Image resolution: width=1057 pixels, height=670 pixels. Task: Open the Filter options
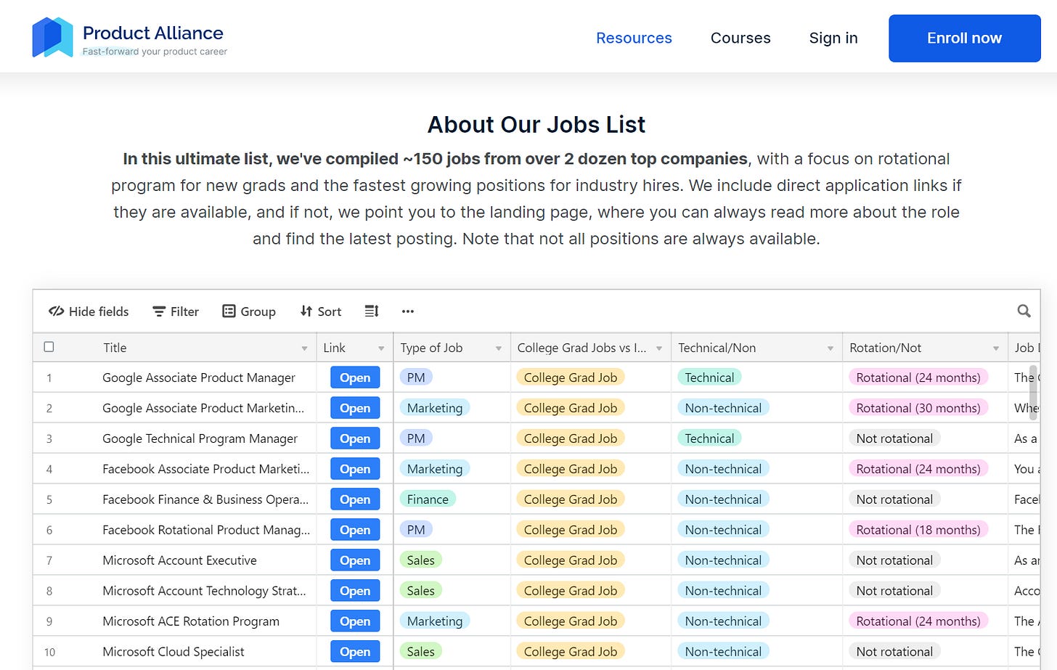176,311
